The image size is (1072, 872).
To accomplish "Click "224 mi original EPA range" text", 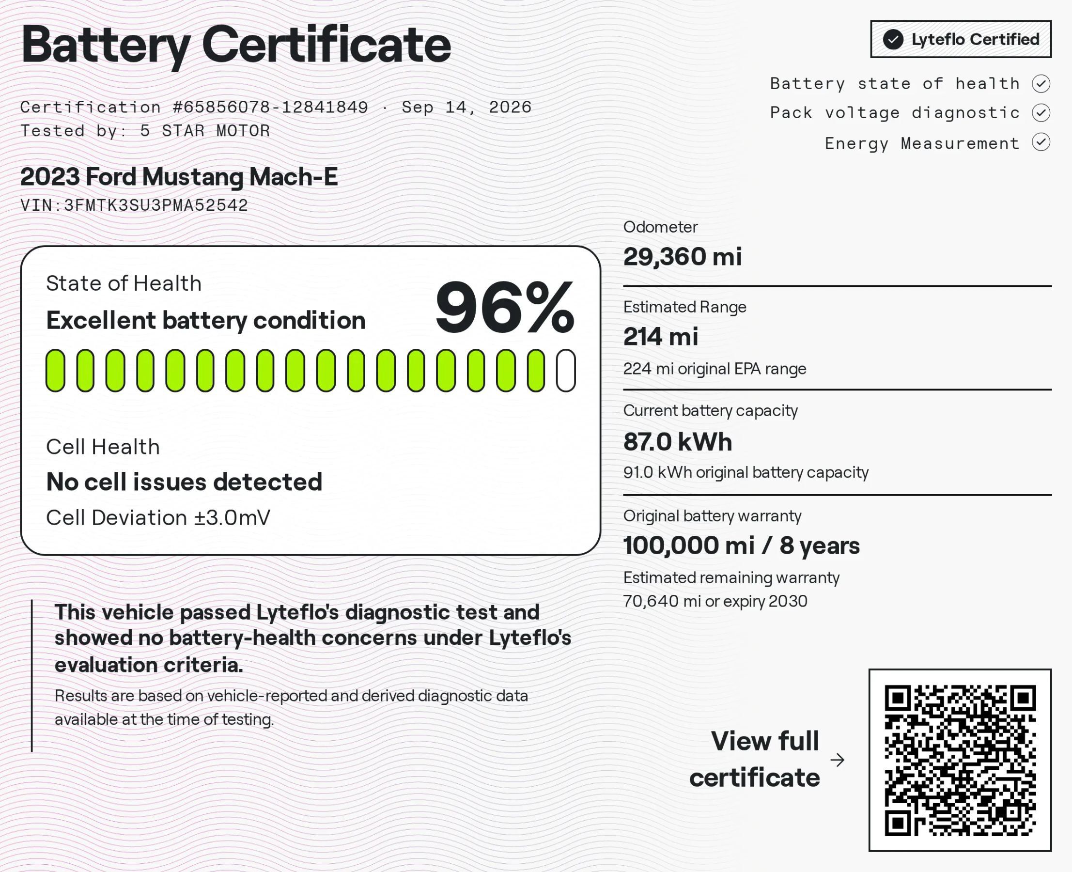I will [x=715, y=369].
